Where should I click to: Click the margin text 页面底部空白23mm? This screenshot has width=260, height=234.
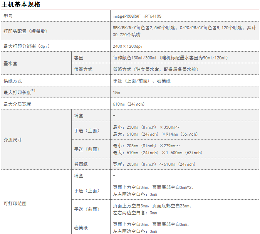pos(171,206)
